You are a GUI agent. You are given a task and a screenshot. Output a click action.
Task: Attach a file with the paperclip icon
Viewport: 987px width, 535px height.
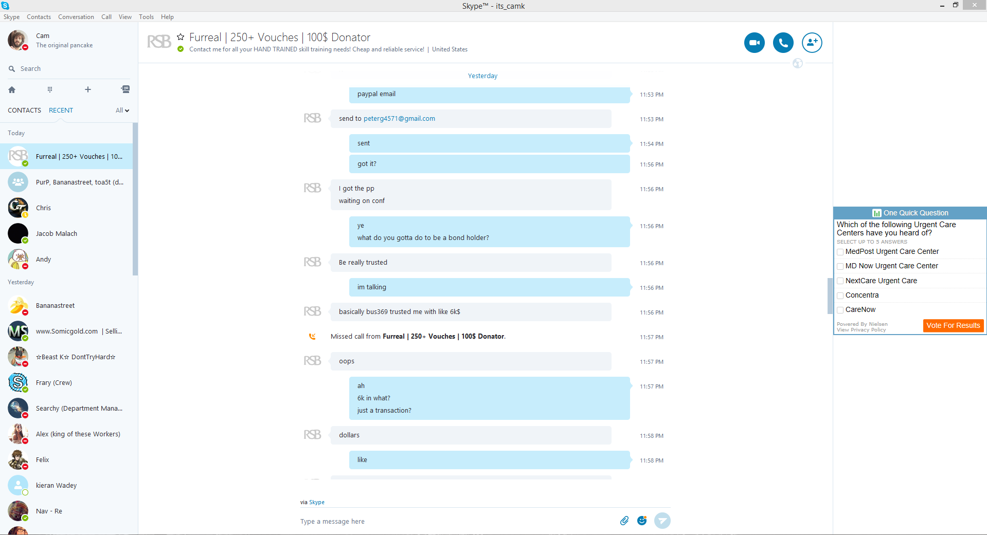click(624, 521)
